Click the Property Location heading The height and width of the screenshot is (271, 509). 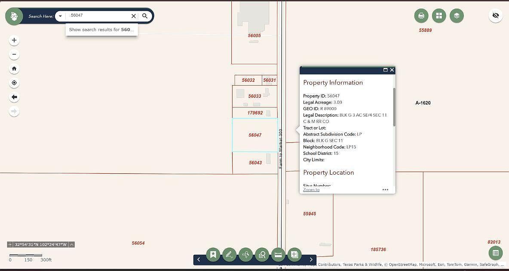click(328, 172)
